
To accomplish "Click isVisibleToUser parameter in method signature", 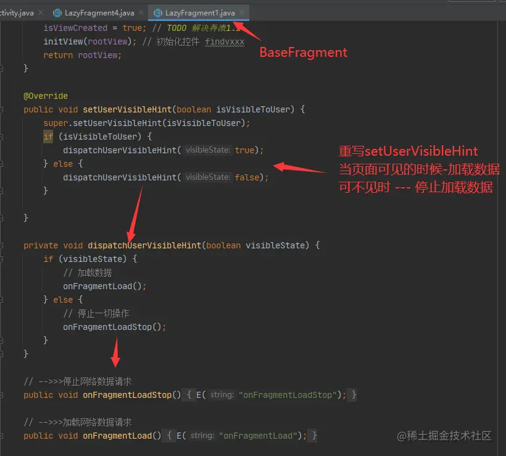I will point(253,109).
